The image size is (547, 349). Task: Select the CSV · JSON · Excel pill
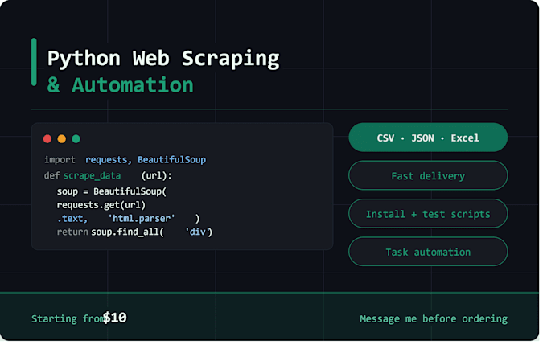pos(428,138)
